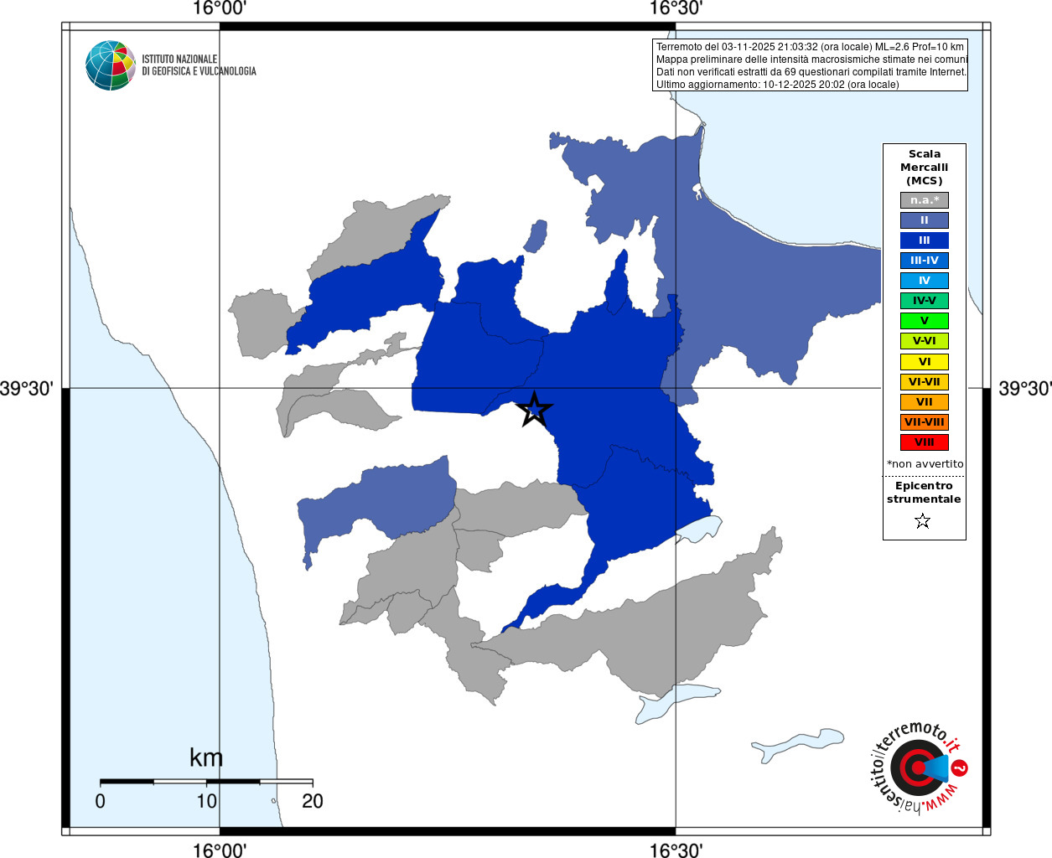The width and height of the screenshot is (1052, 858).
Task: Click the 'Ultimo aggiornamento' timestamp line
Action: [x=777, y=85]
